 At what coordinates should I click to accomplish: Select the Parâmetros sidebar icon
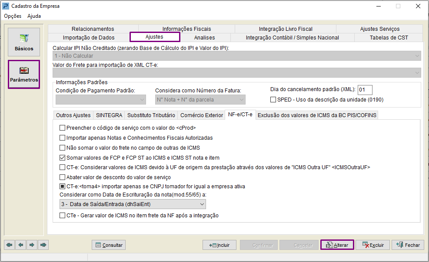click(x=24, y=74)
